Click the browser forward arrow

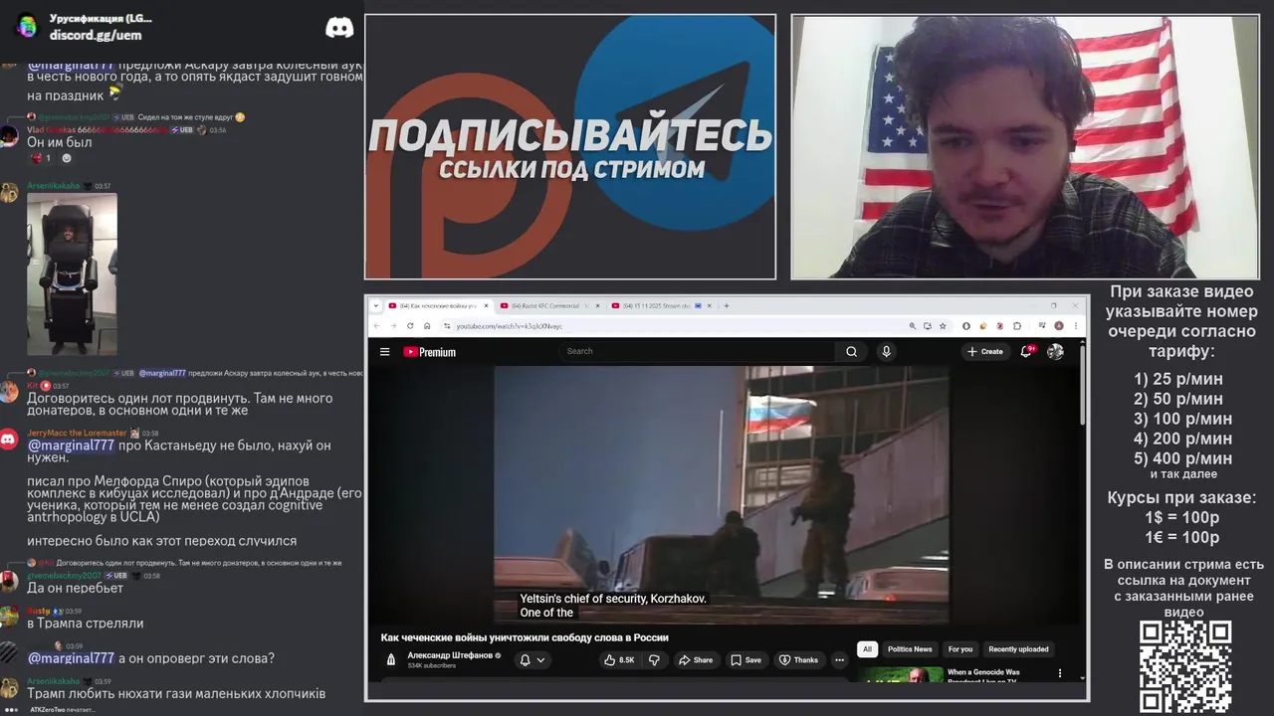coord(393,326)
